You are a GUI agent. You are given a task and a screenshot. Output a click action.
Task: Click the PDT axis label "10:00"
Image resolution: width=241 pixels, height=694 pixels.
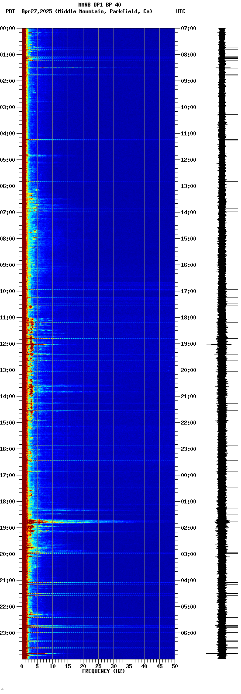[x=7, y=291]
